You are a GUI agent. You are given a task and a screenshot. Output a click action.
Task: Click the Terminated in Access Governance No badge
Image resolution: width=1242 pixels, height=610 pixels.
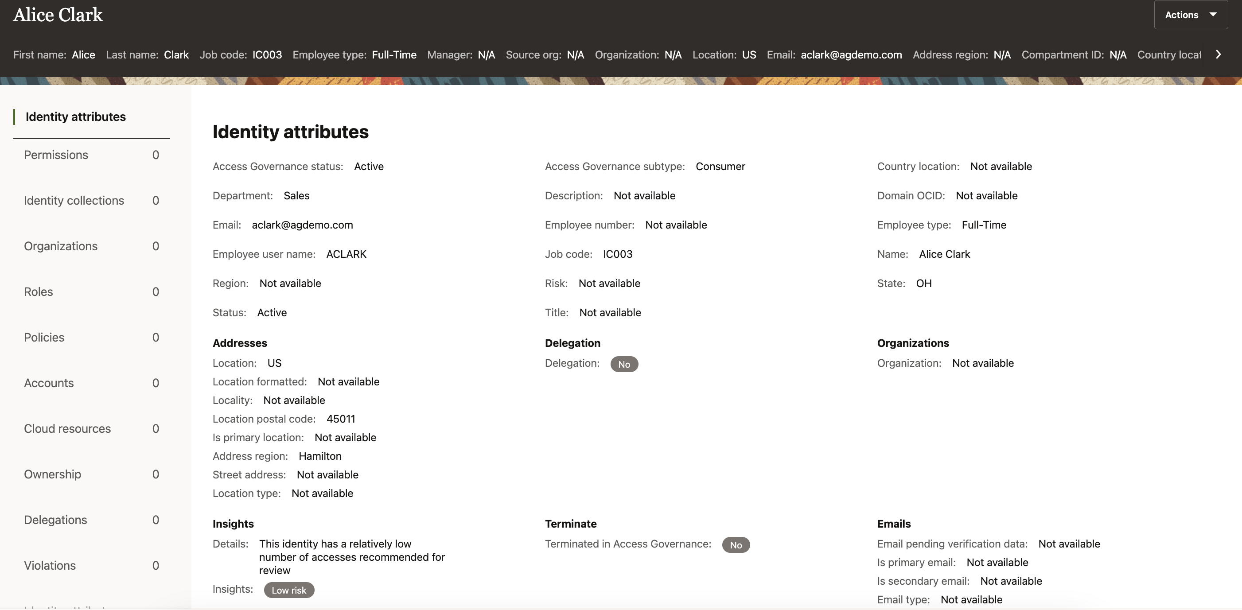(x=735, y=545)
